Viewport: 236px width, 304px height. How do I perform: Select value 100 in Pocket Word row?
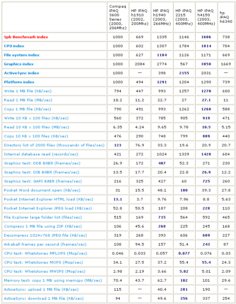(x=184, y=190)
